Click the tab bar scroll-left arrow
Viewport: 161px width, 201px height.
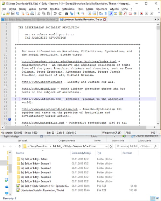click(155, 19)
